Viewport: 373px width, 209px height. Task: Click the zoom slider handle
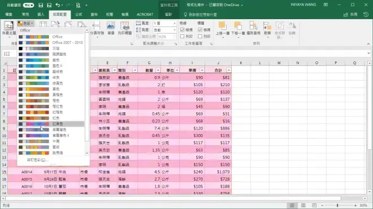(x=337, y=206)
